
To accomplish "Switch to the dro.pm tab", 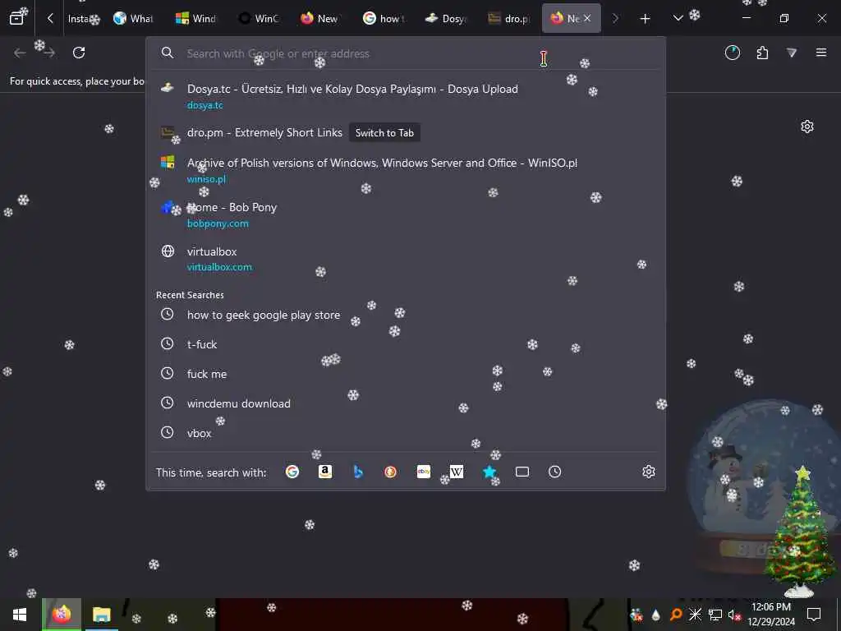I will click(x=509, y=18).
